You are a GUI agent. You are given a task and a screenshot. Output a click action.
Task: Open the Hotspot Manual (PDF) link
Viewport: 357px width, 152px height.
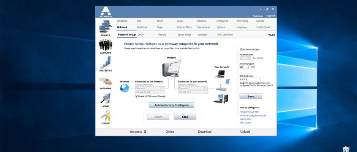point(250,112)
